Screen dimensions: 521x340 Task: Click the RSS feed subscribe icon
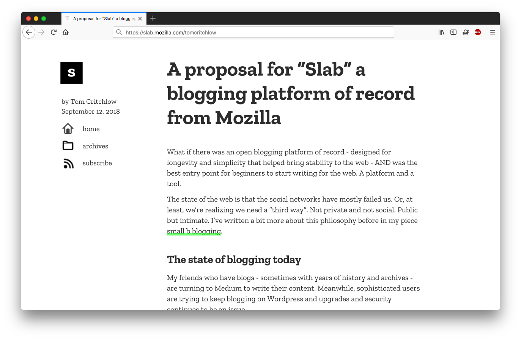[x=68, y=163]
